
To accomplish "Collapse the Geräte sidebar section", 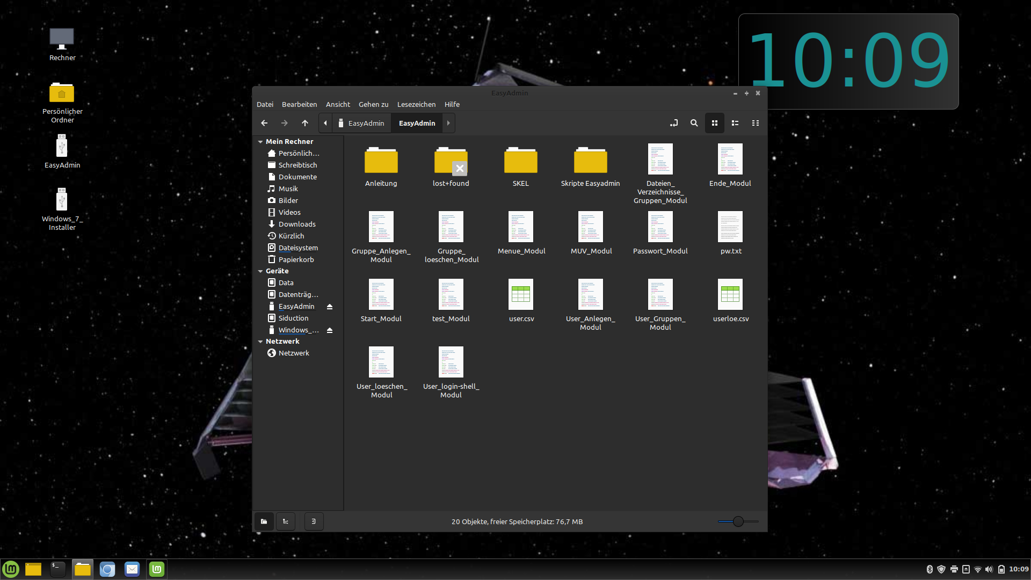I will click(x=260, y=271).
